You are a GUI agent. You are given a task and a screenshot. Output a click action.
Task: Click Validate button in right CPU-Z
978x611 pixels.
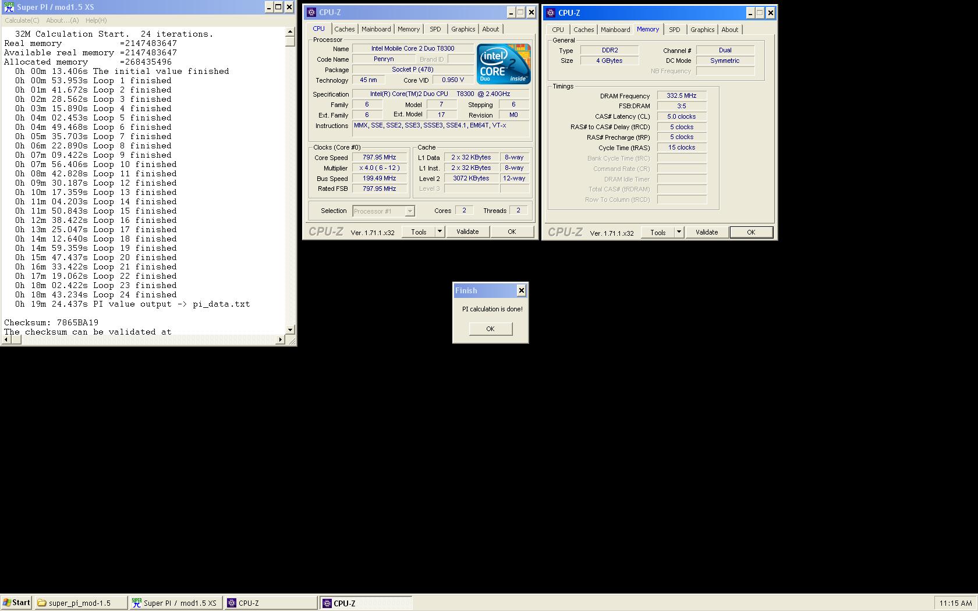pyautogui.click(x=707, y=232)
